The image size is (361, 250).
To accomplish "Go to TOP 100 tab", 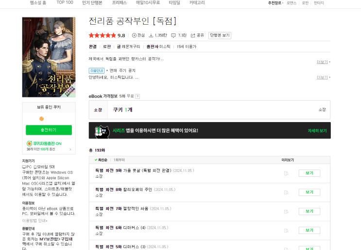I will tap(65, 2).
